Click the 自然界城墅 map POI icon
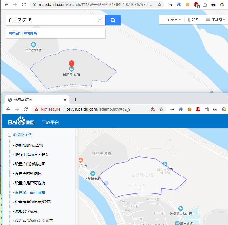The image size is (228, 225). (33, 45)
